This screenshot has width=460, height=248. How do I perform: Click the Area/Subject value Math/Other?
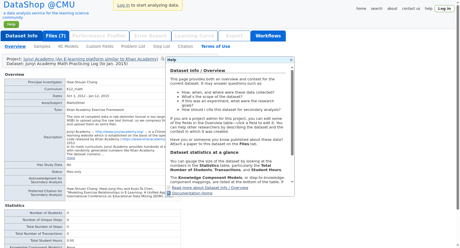[x=76, y=103]
